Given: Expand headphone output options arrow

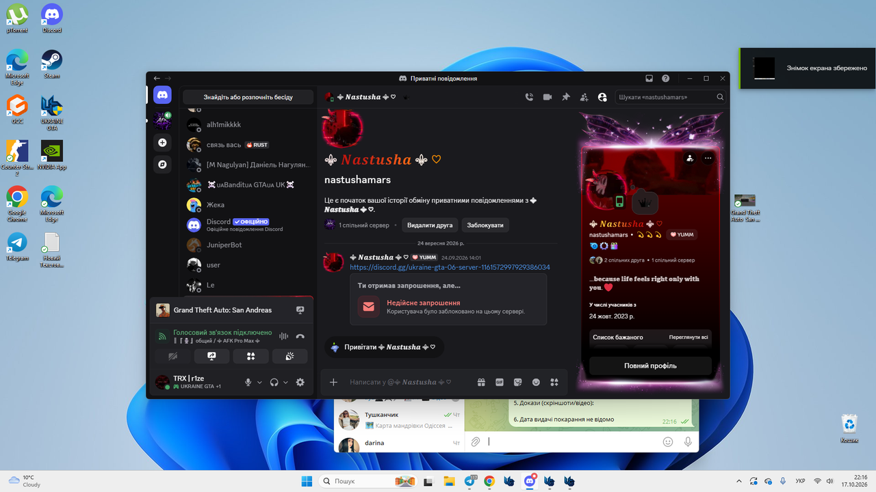Looking at the screenshot, I should point(286,383).
